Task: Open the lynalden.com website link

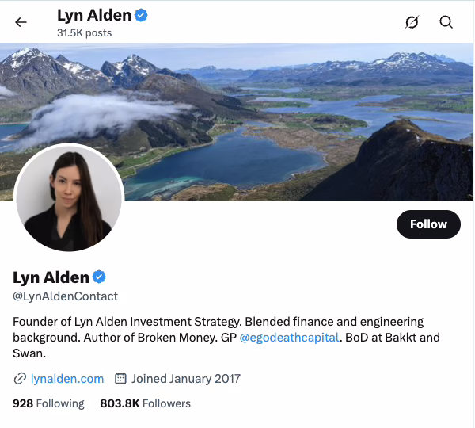Action: point(67,379)
